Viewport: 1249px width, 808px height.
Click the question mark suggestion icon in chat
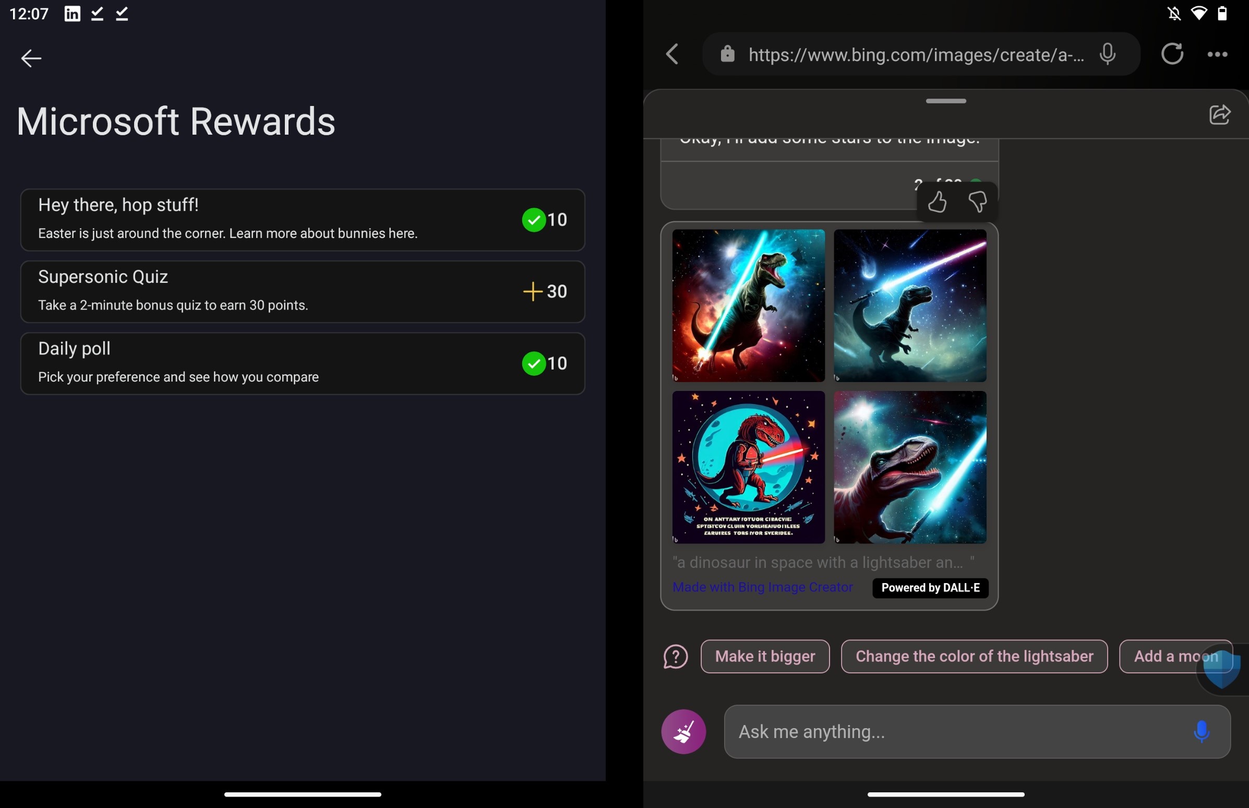(676, 656)
